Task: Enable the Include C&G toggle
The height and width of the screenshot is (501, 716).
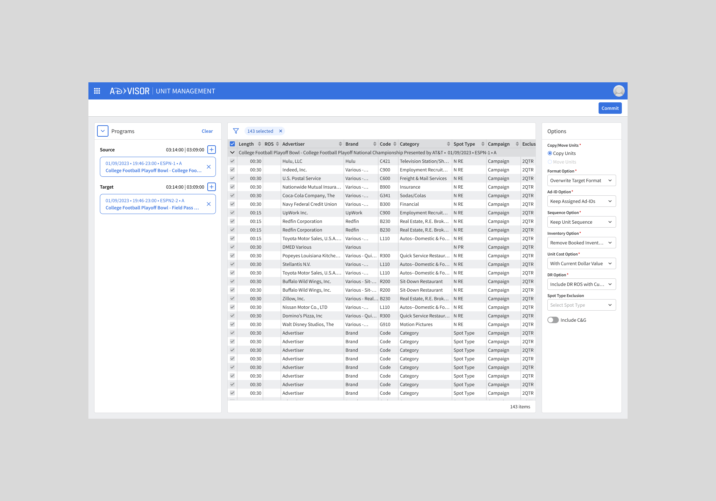Action: click(553, 320)
